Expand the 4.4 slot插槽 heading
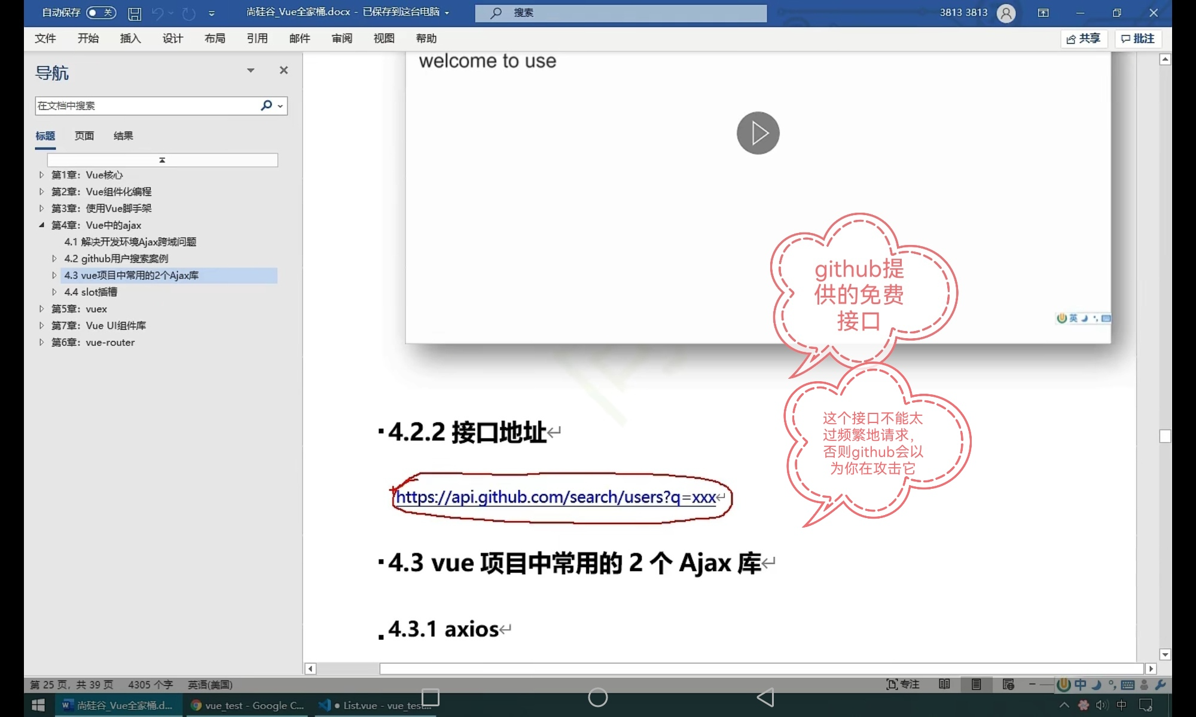Image resolution: width=1196 pixels, height=717 pixels. click(54, 292)
